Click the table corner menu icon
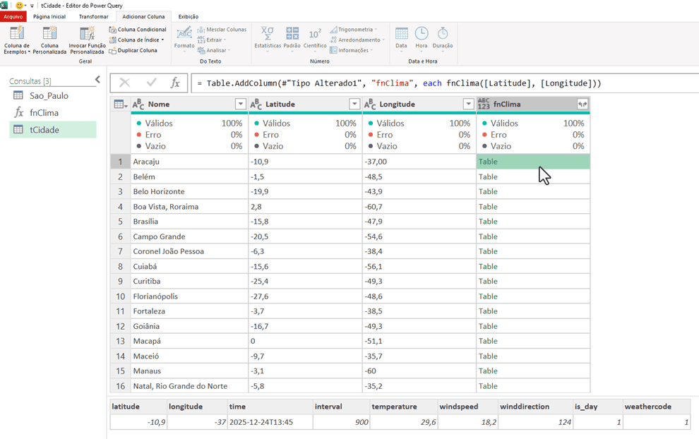This screenshot has width=699, height=439. (x=121, y=104)
